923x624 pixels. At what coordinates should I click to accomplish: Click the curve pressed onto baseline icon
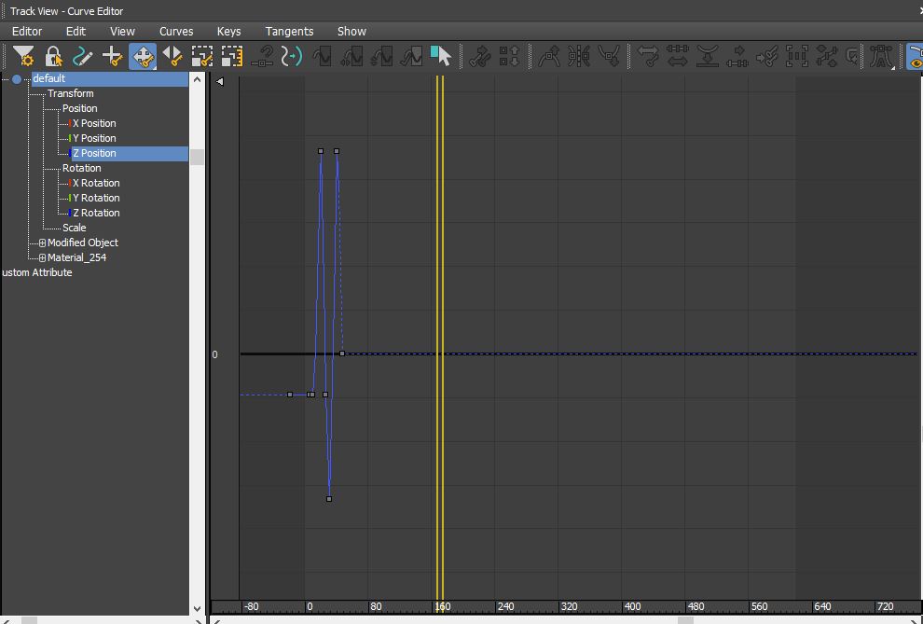[708, 57]
